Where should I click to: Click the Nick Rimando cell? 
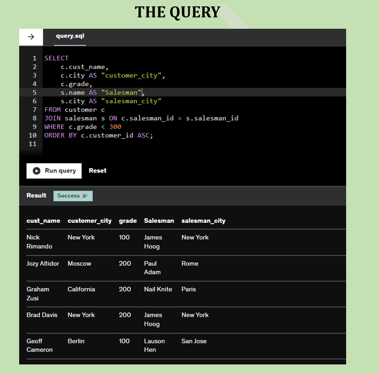coord(39,242)
